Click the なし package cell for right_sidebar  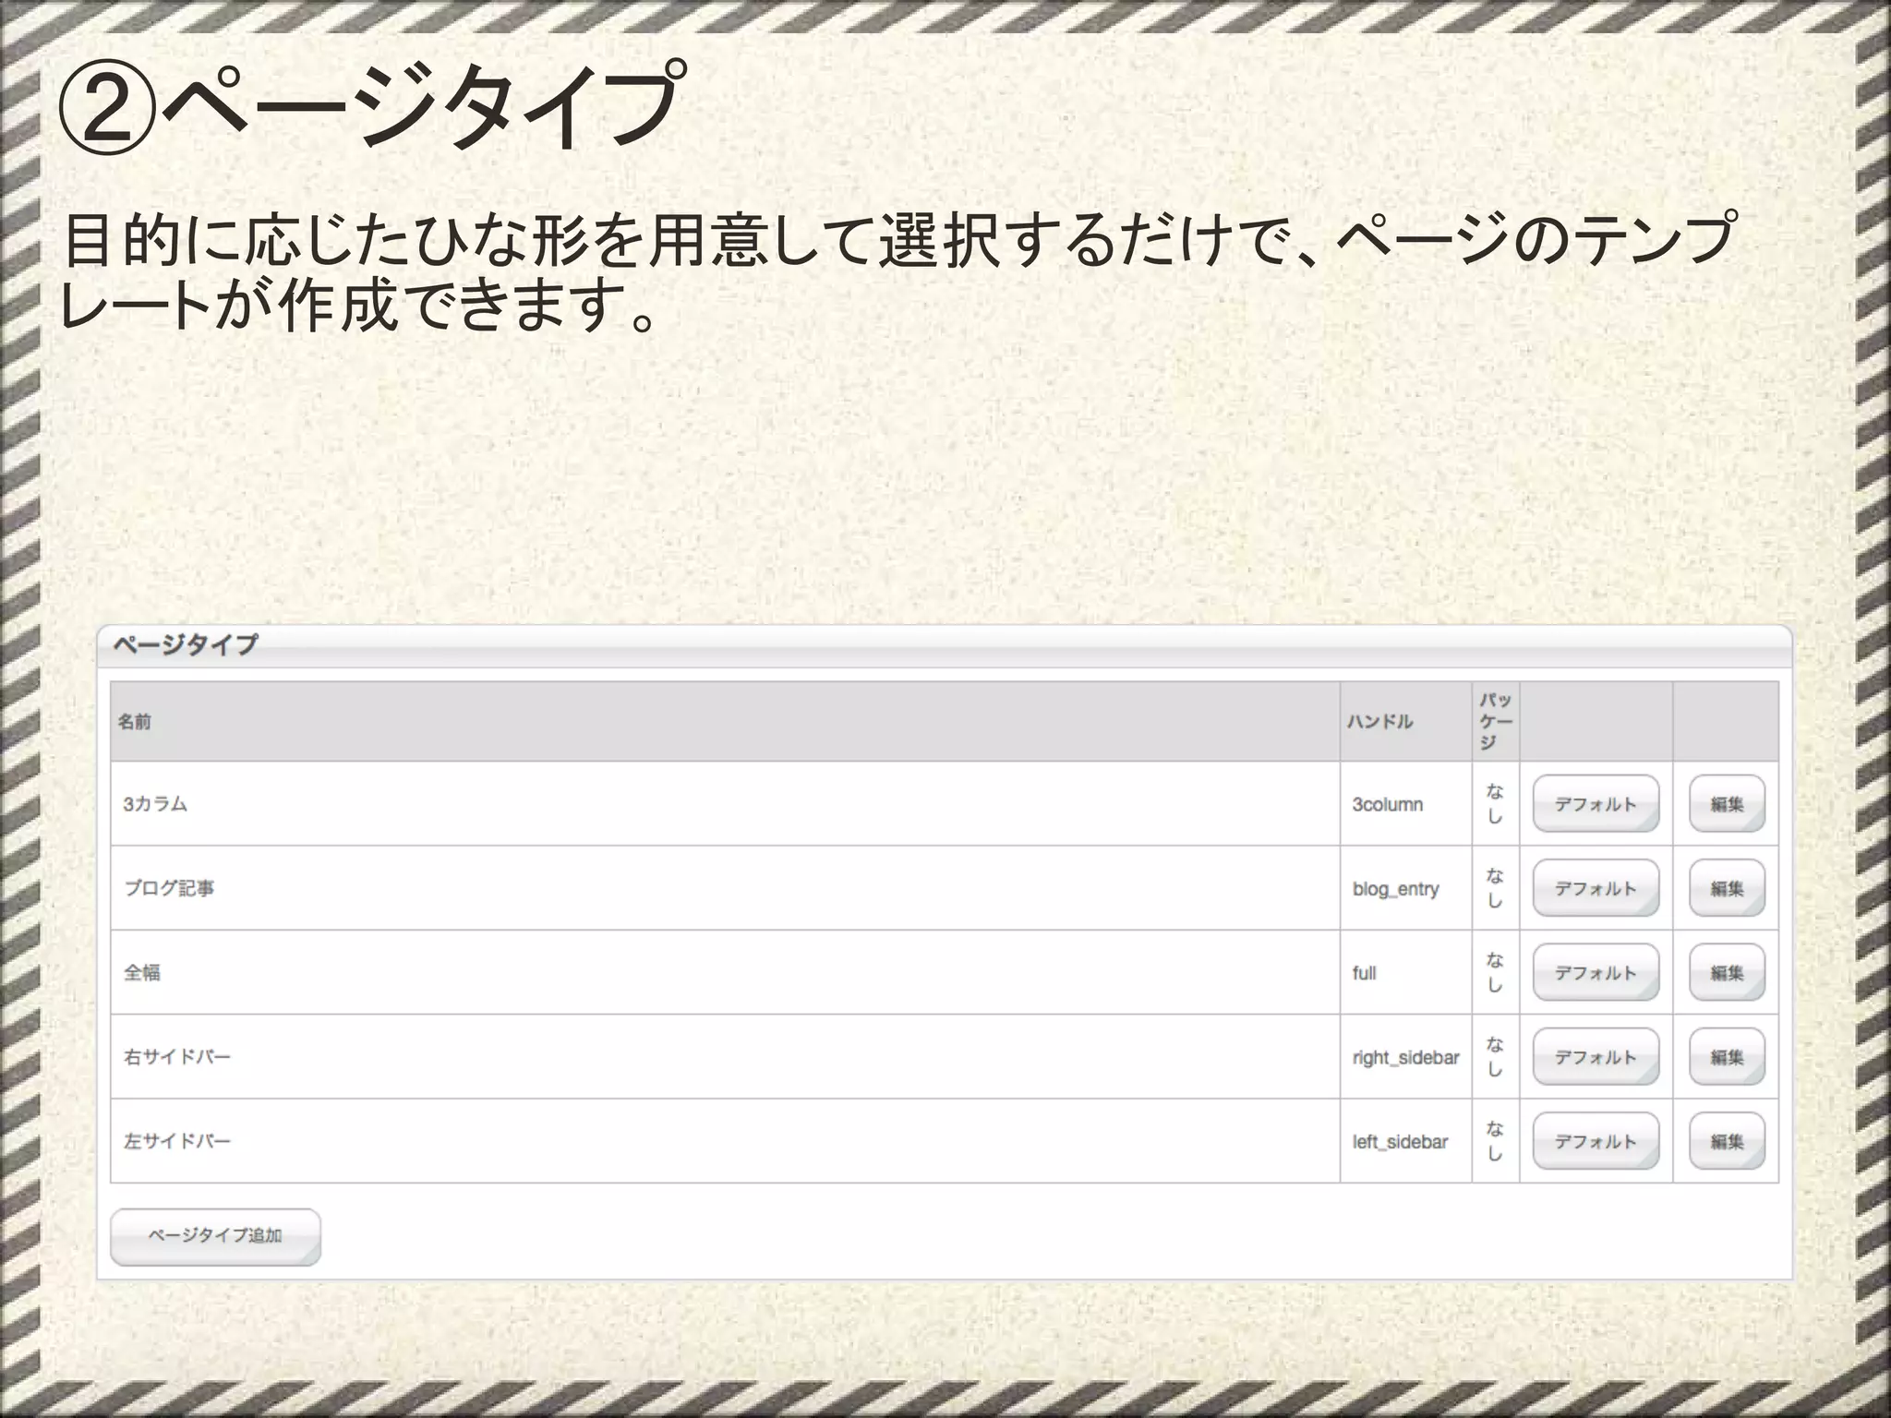coord(1496,1057)
